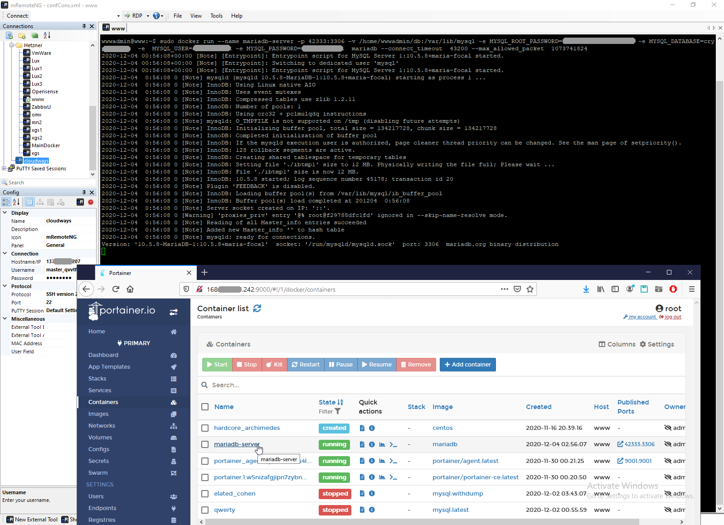This screenshot has width=724, height=525.
Task: Select the Portainer browser tab
Action: click(x=146, y=273)
